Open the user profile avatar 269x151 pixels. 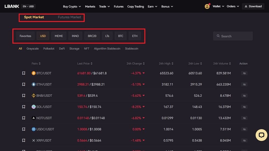(x=207, y=6)
